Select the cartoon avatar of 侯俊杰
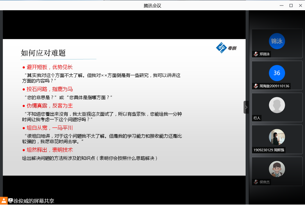The image size is (305, 205). tap(277, 169)
